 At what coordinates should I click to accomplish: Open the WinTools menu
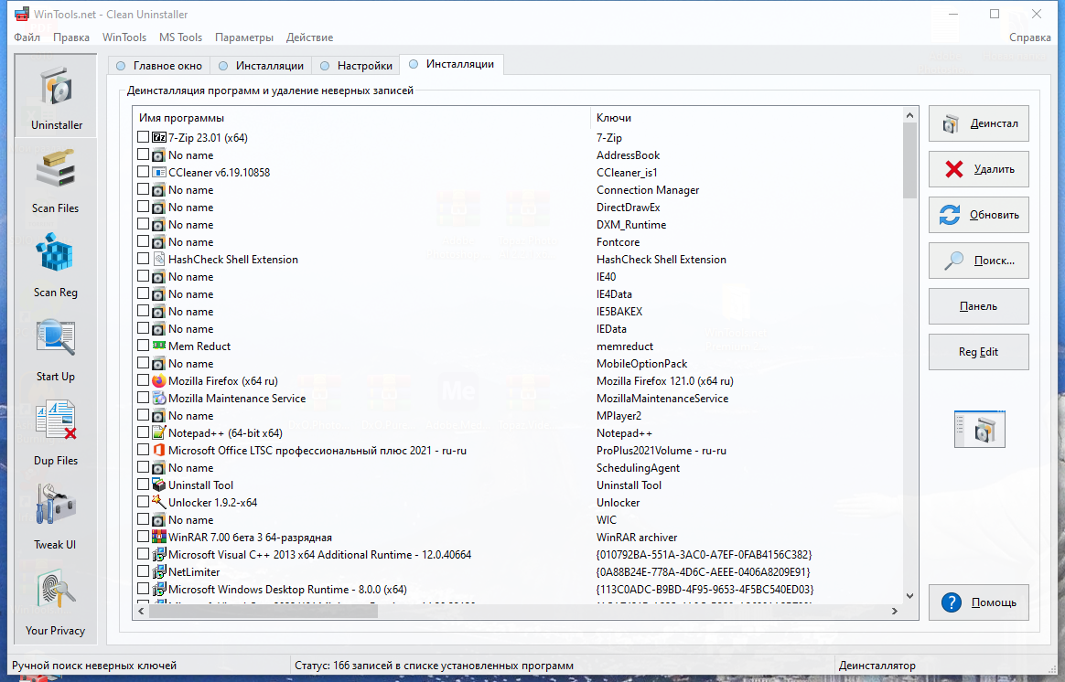click(124, 37)
